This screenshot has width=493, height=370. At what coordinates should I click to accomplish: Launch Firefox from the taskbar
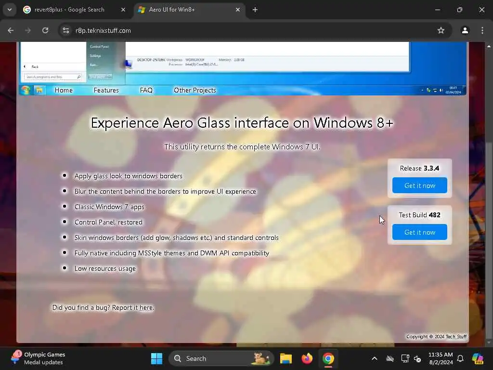click(x=307, y=358)
